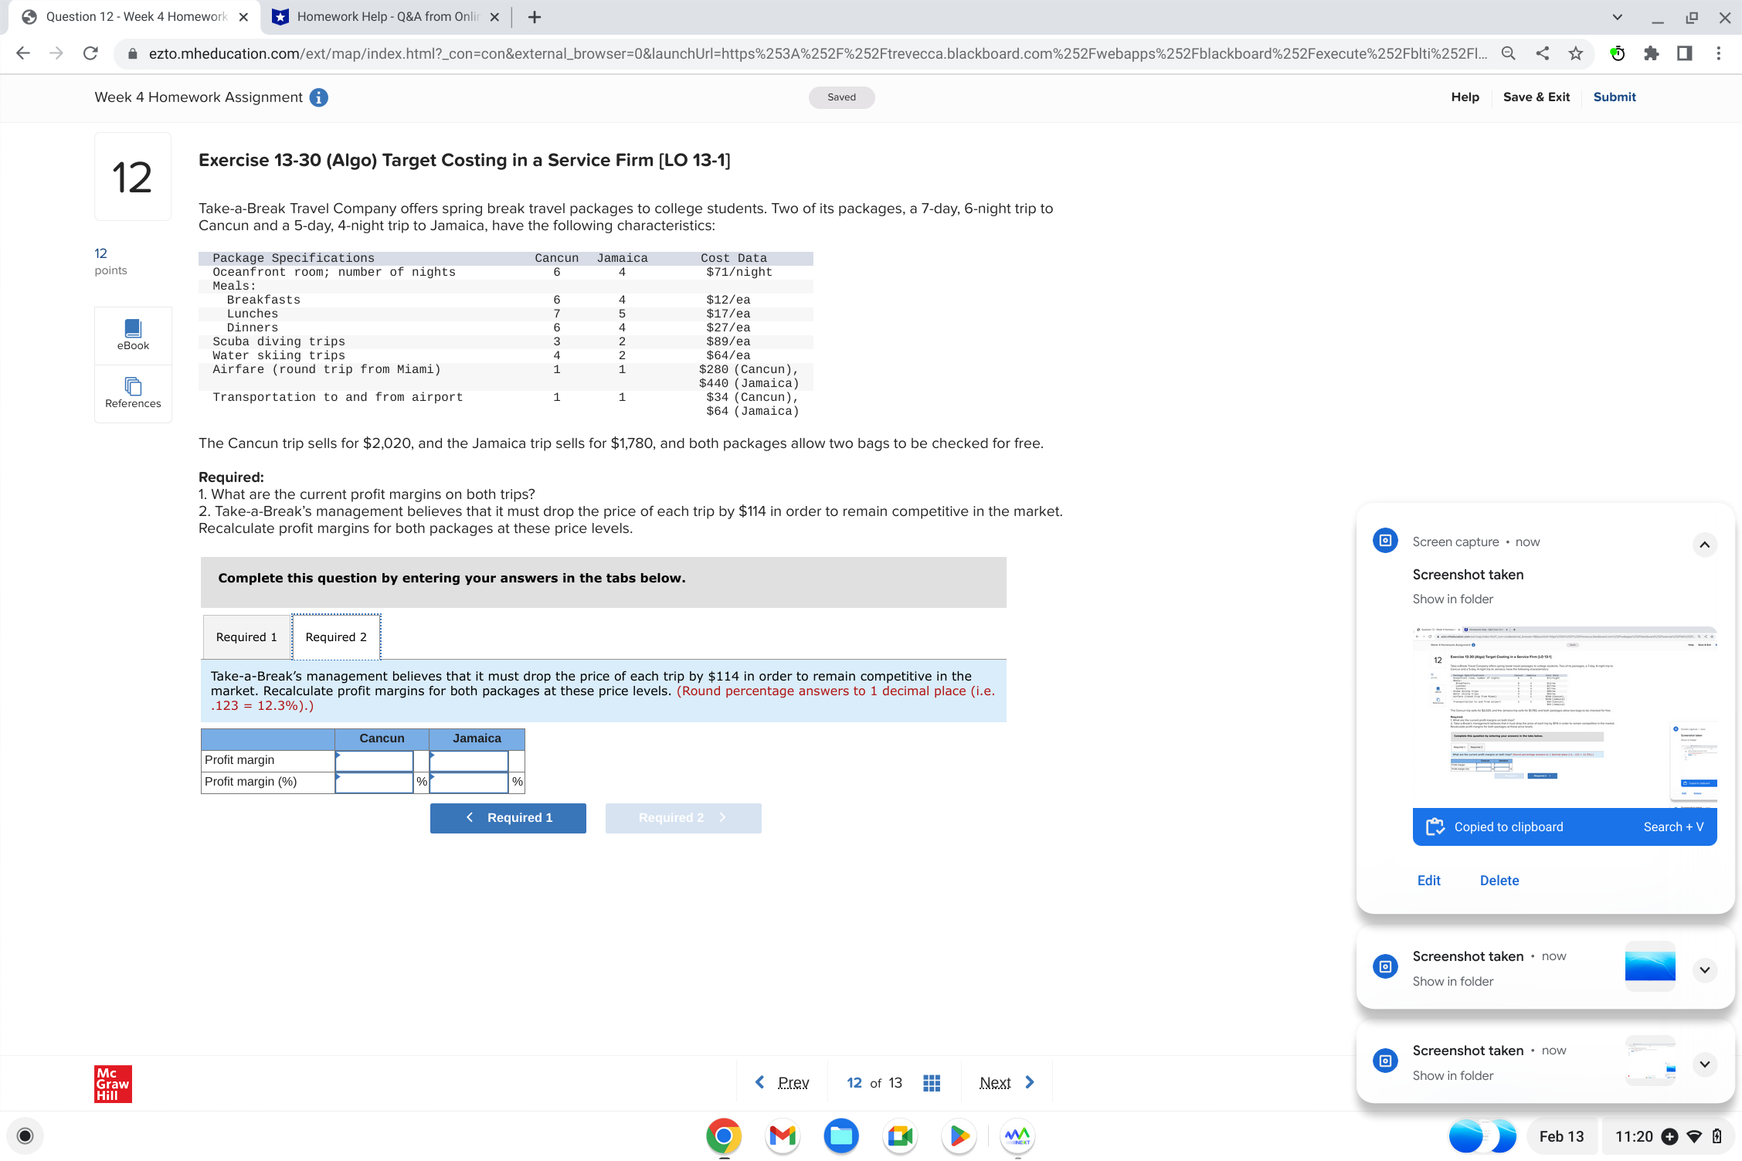Collapse the Screen capture notification

1704,545
